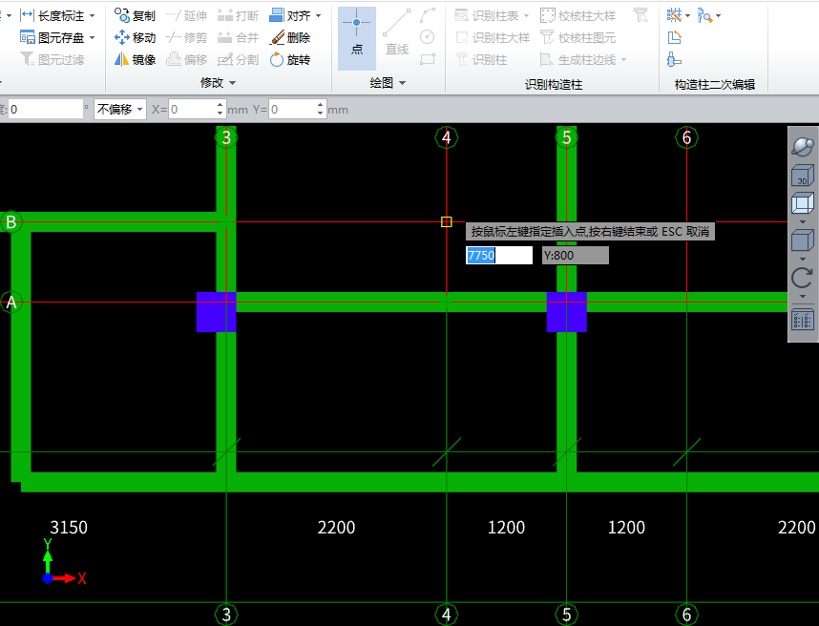Click the 分割 (Split) tool
This screenshot has height=626, width=819.
coord(238,59)
